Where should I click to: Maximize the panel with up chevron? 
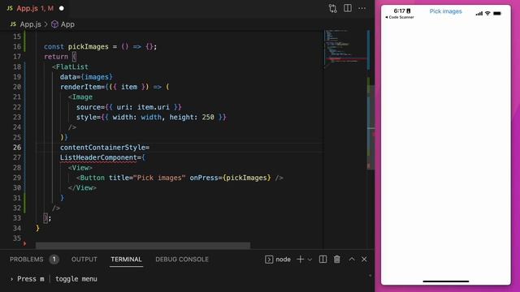(352, 260)
